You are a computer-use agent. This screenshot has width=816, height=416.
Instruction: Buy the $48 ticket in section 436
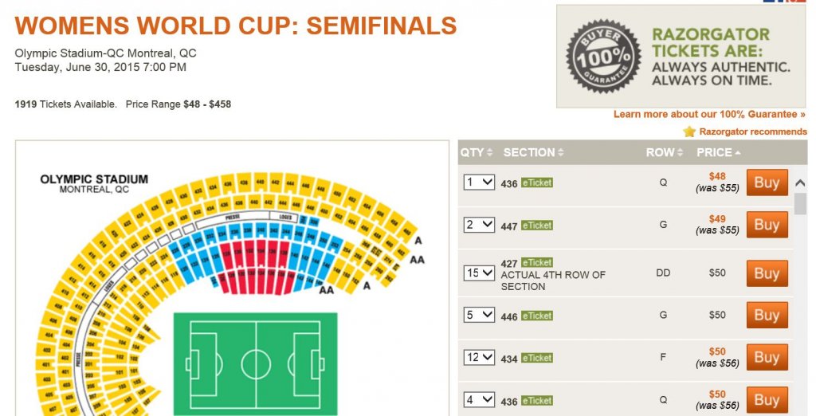pyautogui.click(x=767, y=182)
